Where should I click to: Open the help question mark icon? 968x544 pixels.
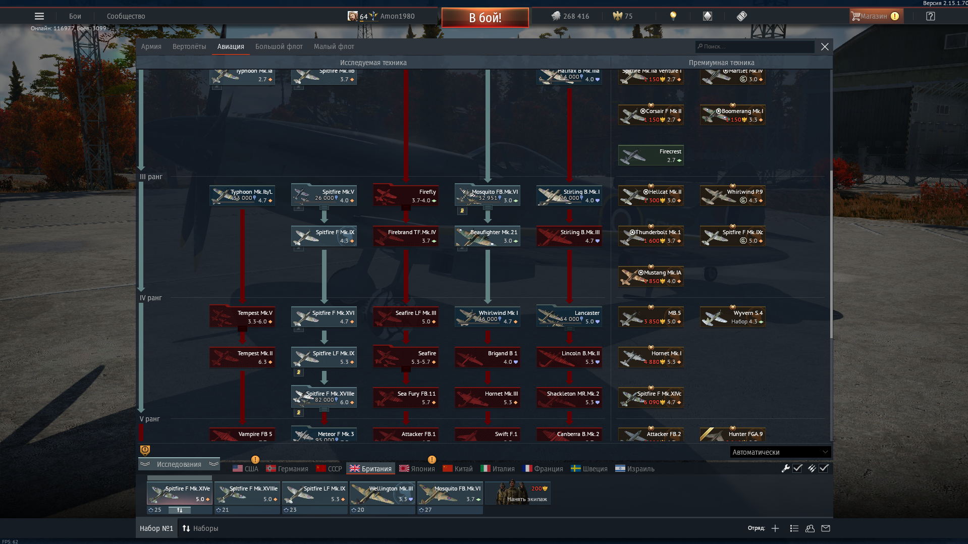[x=931, y=16]
